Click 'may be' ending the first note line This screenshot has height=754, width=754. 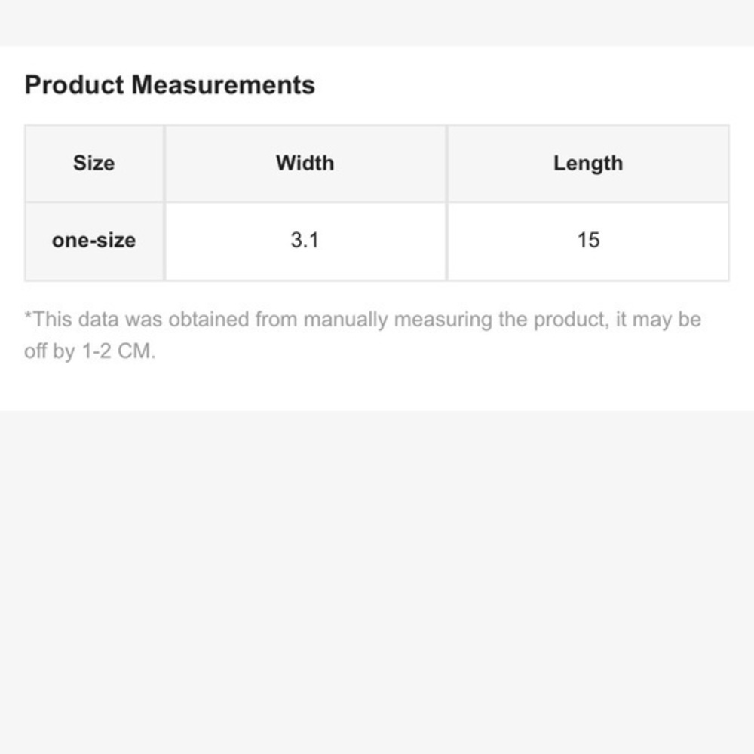tap(667, 320)
